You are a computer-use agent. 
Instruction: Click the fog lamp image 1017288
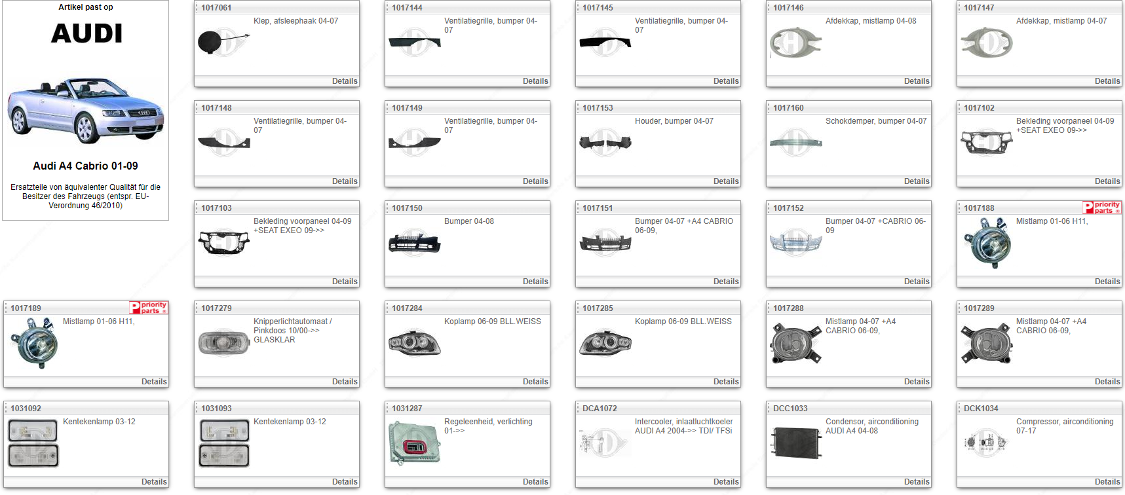click(795, 343)
